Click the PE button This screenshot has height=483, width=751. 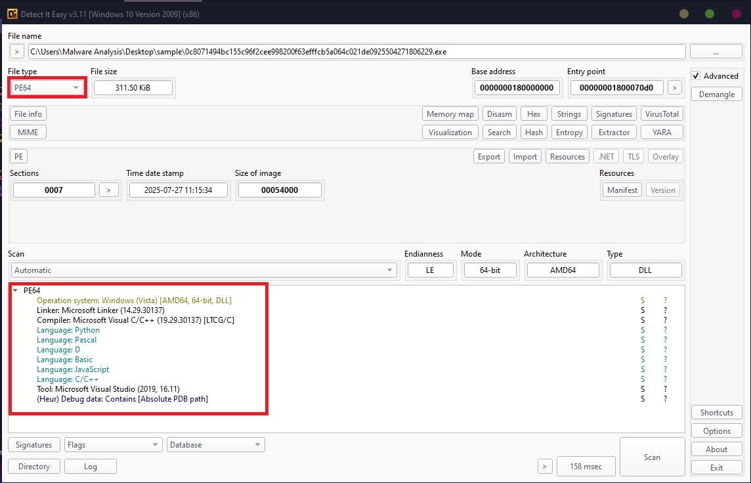point(18,157)
